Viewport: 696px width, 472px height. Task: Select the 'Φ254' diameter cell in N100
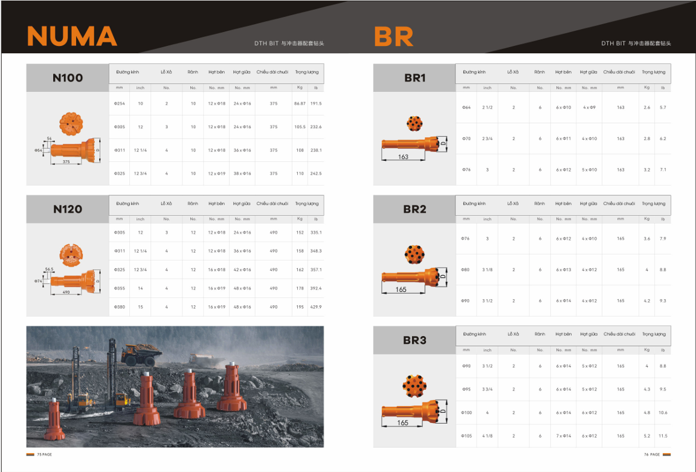click(x=120, y=103)
